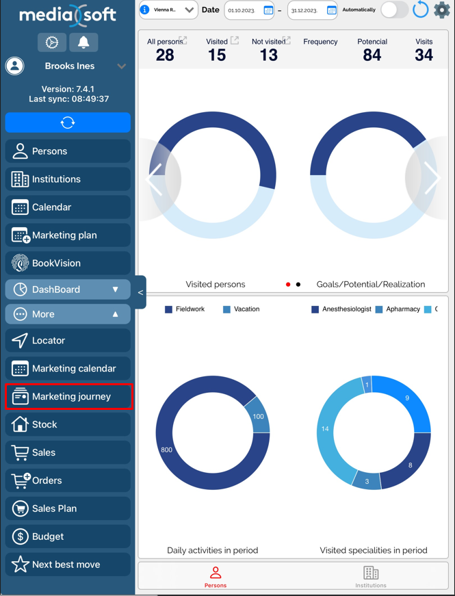Open the end date calendar picker
455x596 pixels.
(332, 10)
